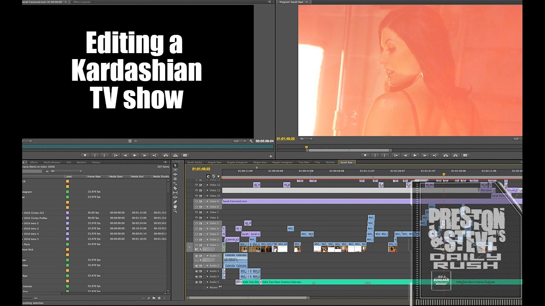Collapse the Audio 1 track

click(208, 256)
